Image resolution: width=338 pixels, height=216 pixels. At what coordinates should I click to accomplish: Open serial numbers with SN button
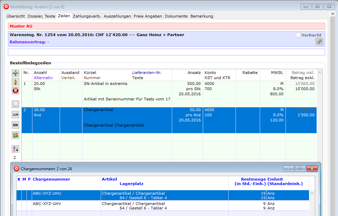[x=16, y=125]
